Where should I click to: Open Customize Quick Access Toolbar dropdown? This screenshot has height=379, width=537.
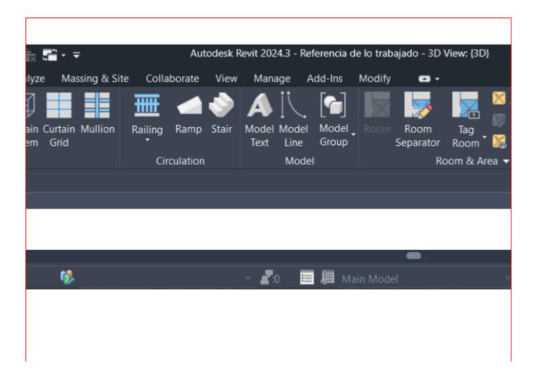76,55
